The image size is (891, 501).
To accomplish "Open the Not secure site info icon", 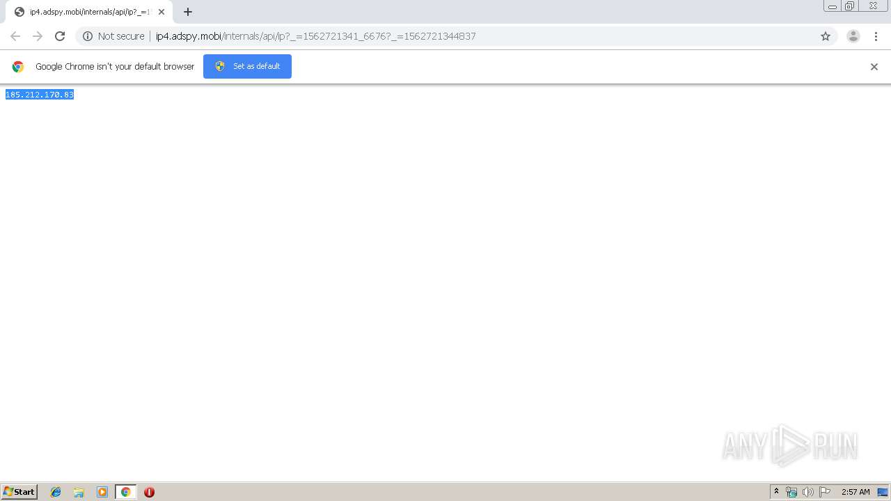I will point(88,36).
